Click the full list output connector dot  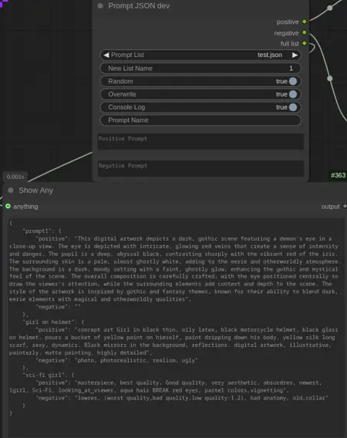tap(305, 43)
